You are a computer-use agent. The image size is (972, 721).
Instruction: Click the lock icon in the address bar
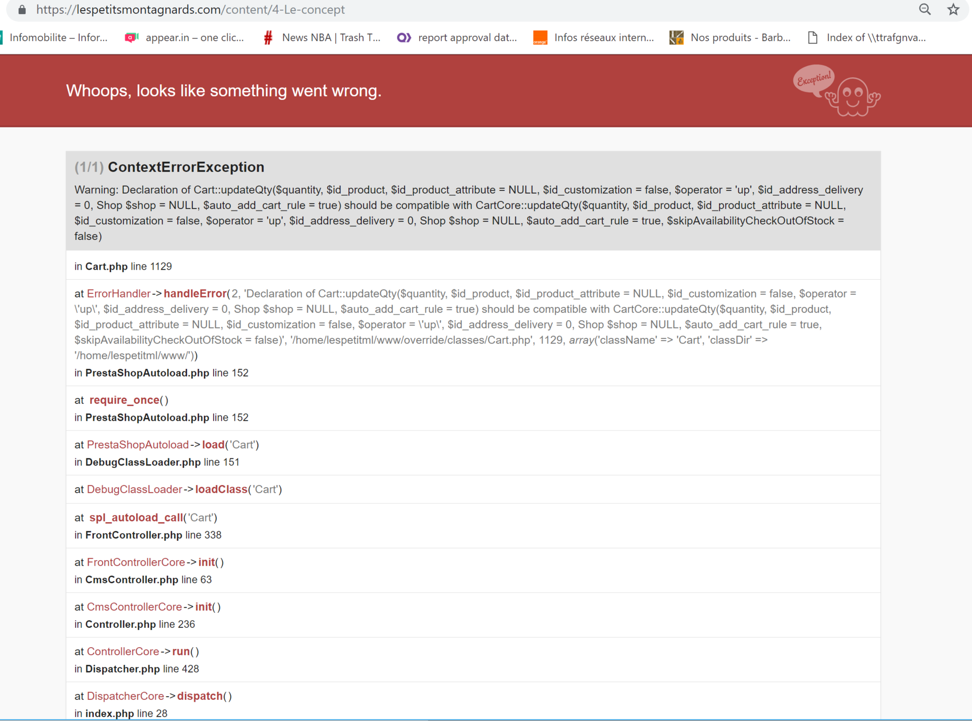pyautogui.click(x=22, y=10)
